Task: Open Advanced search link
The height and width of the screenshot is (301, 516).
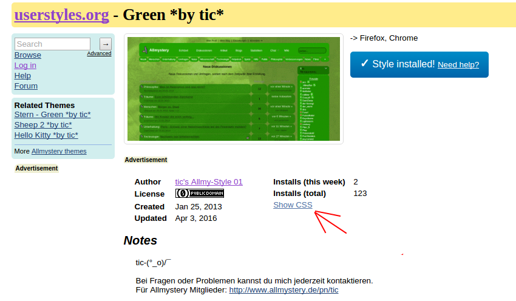Action: click(x=99, y=53)
